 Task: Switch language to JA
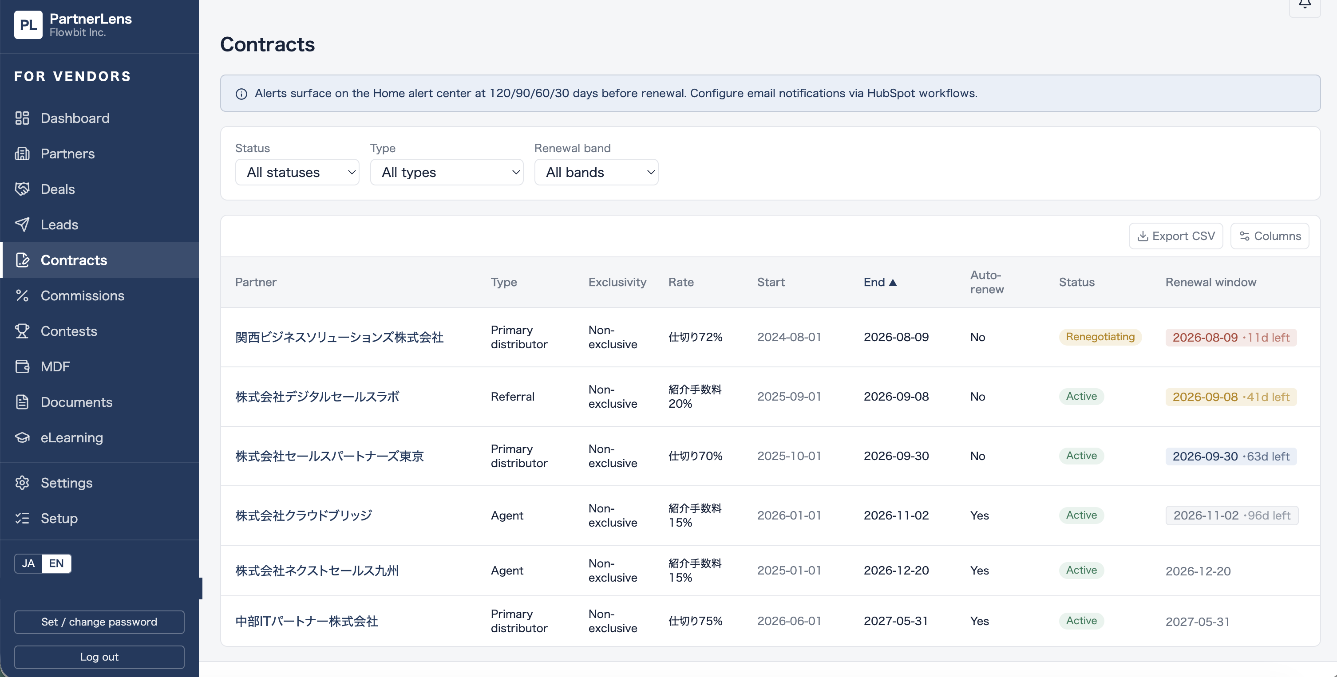tap(28, 563)
